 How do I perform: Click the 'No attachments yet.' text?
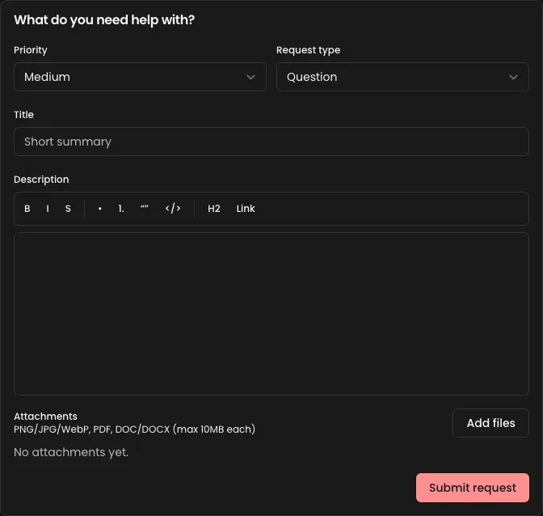coord(71,452)
